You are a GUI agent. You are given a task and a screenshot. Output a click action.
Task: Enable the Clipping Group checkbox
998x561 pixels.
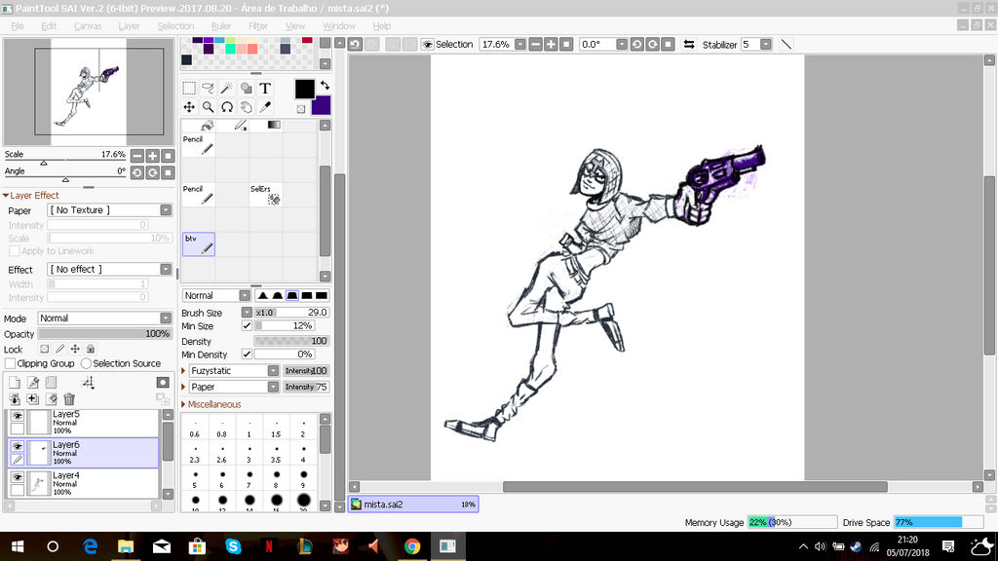coord(10,363)
